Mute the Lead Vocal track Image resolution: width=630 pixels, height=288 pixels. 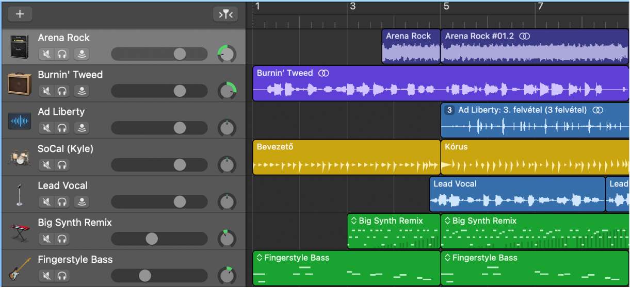pos(46,202)
